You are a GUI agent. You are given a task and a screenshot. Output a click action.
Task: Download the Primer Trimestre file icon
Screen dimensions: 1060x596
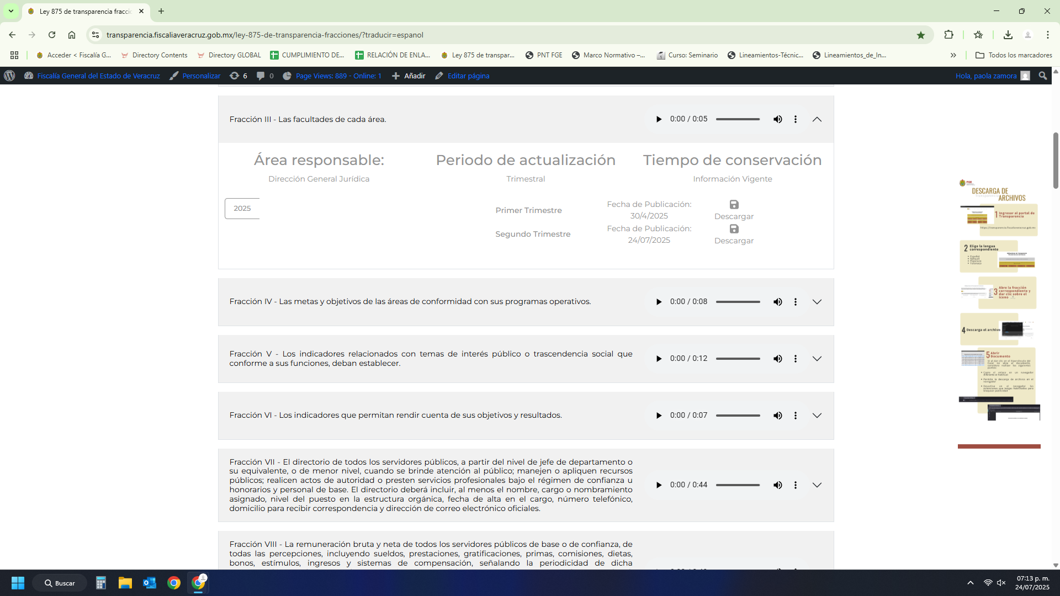(x=734, y=205)
